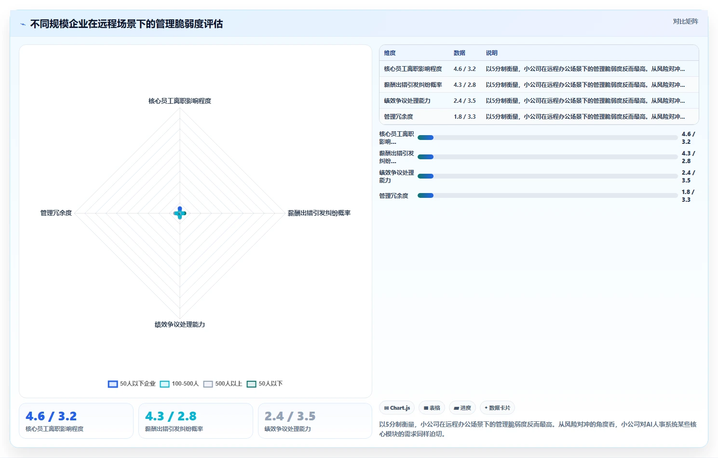
Task: Click the 核心员工离职影响程度 progress bar
Action: tap(548, 138)
